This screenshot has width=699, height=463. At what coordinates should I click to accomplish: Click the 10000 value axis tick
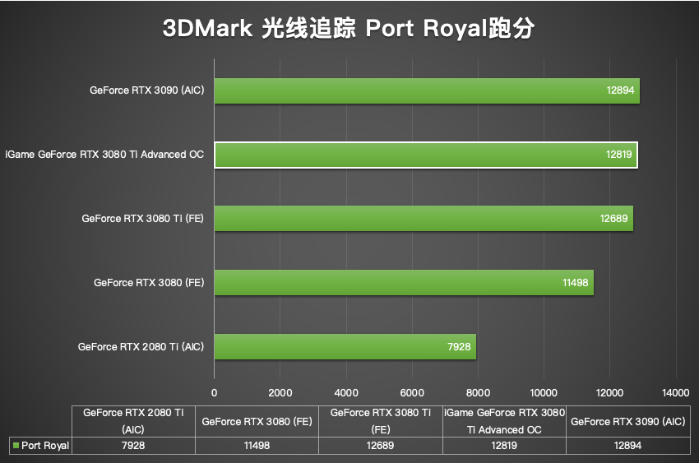(x=544, y=393)
